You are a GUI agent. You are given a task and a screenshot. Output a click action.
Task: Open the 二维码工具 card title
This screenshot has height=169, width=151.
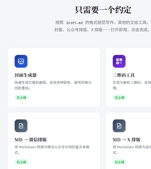tap(124, 75)
